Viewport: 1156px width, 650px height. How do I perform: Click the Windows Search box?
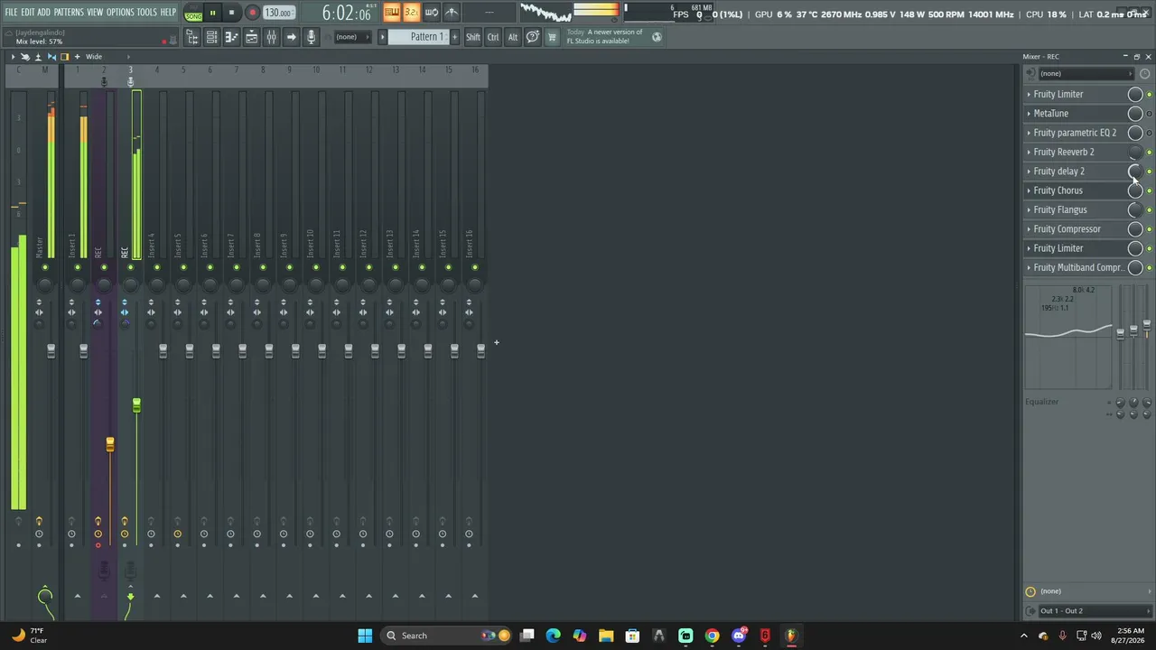click(448, 636)
